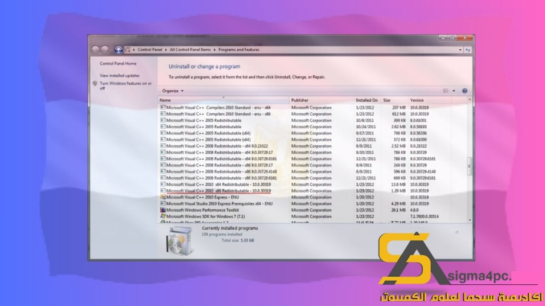Click the All Control Panel Items breadcrumb

coord(190,50)
